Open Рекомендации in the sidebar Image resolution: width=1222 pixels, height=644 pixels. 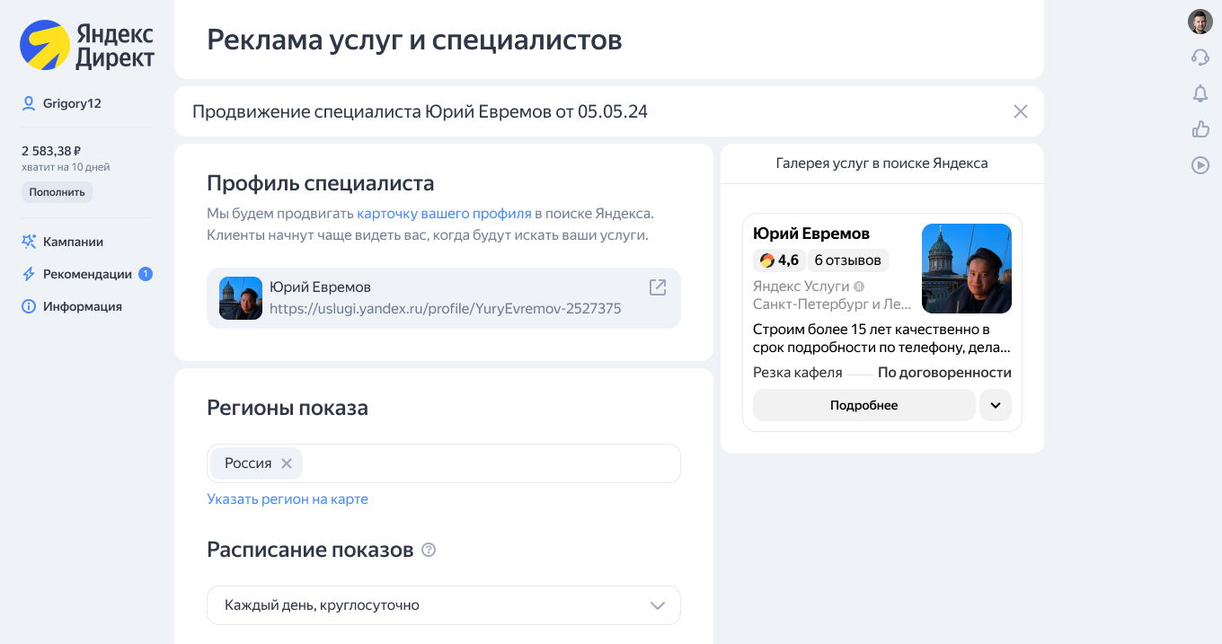tap(87, 274)
